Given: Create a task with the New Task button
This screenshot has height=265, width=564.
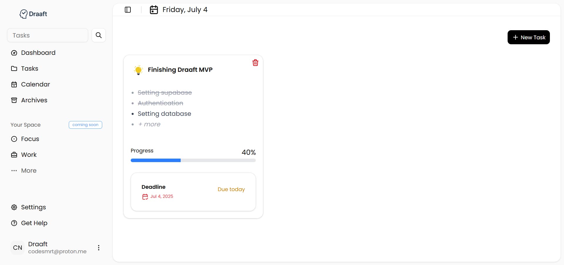Looking at the screenshot, I should click(528, 37).
